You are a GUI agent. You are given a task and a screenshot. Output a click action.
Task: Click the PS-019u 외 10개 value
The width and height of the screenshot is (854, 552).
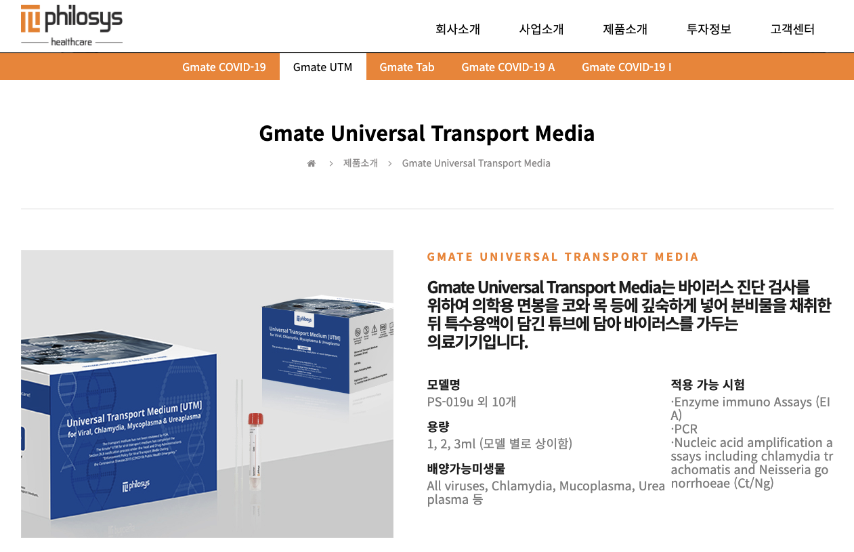[x=471, y=402]
